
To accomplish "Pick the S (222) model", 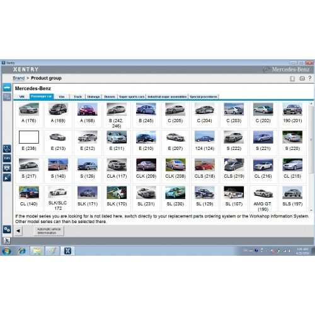I will [234, 143].
